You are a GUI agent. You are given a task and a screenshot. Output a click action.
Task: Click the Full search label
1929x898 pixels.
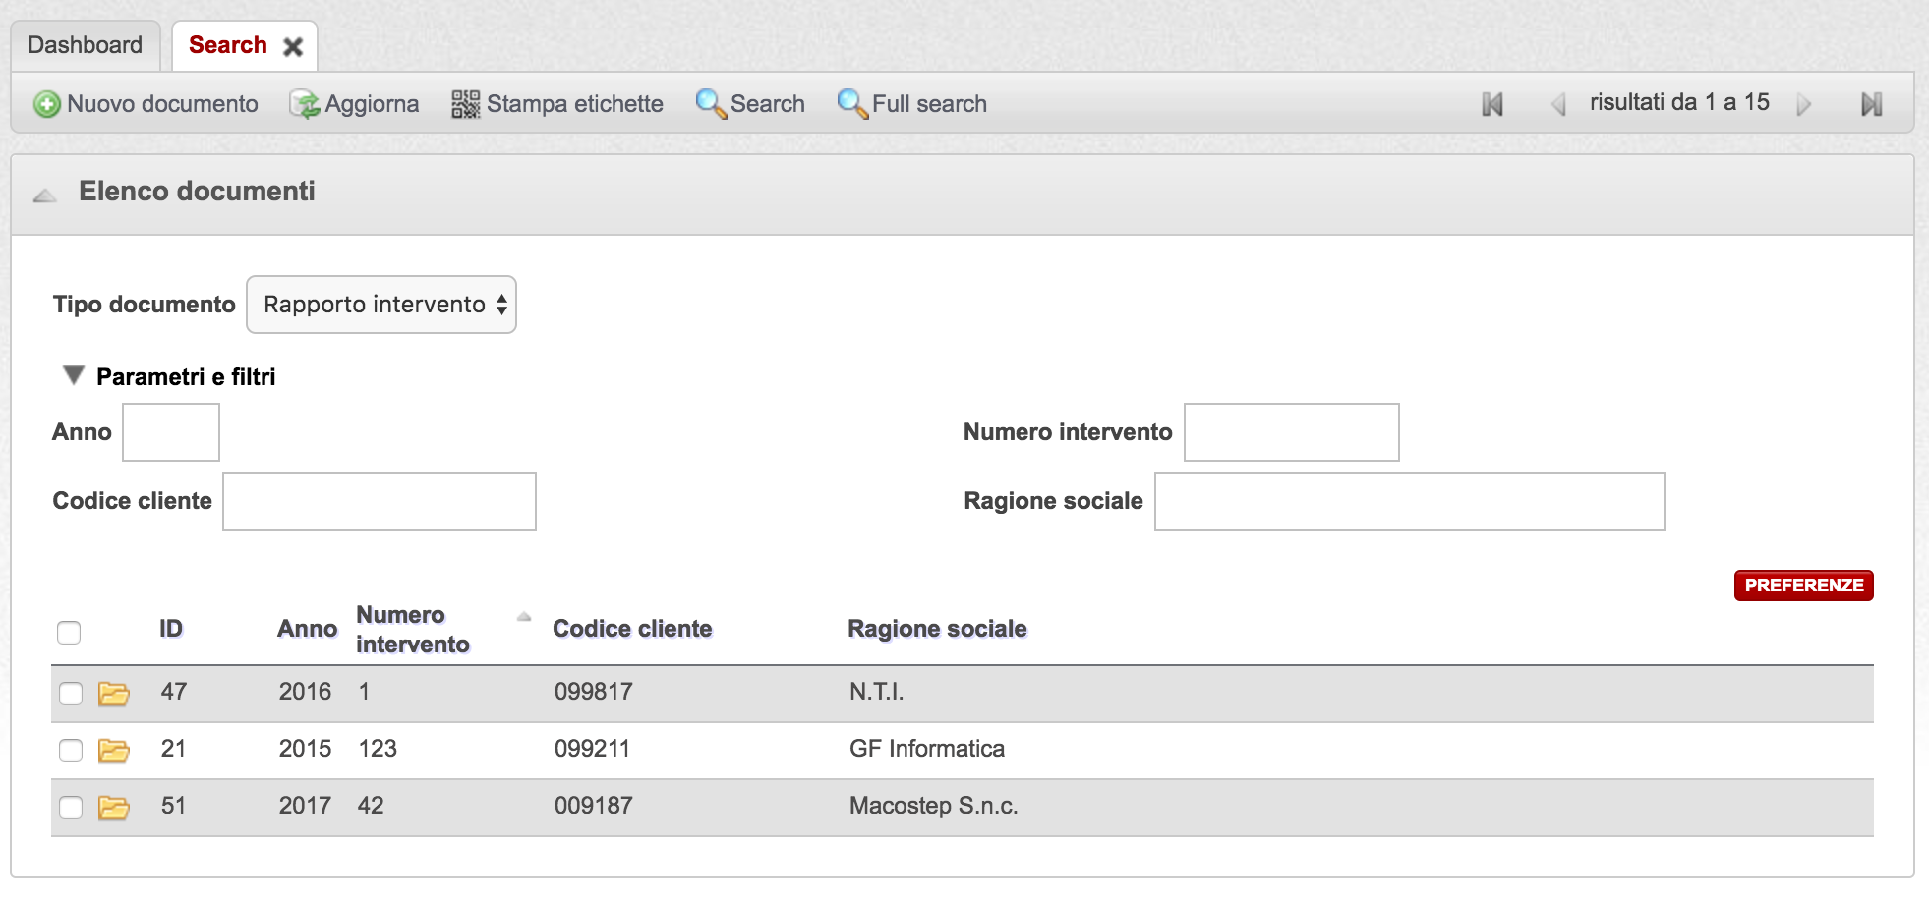(929, 104)
